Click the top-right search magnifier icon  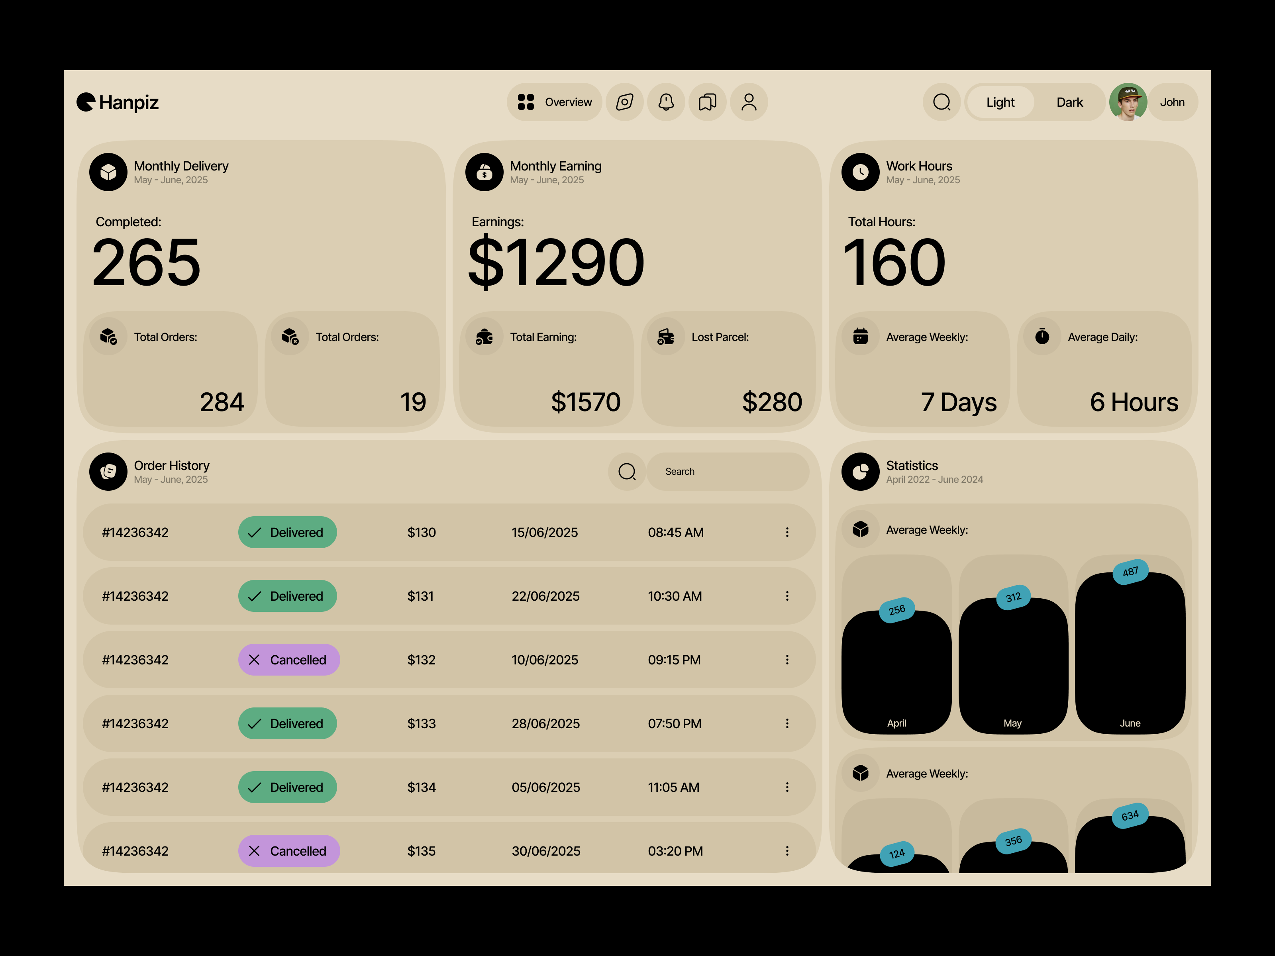(x=942, y=102)
